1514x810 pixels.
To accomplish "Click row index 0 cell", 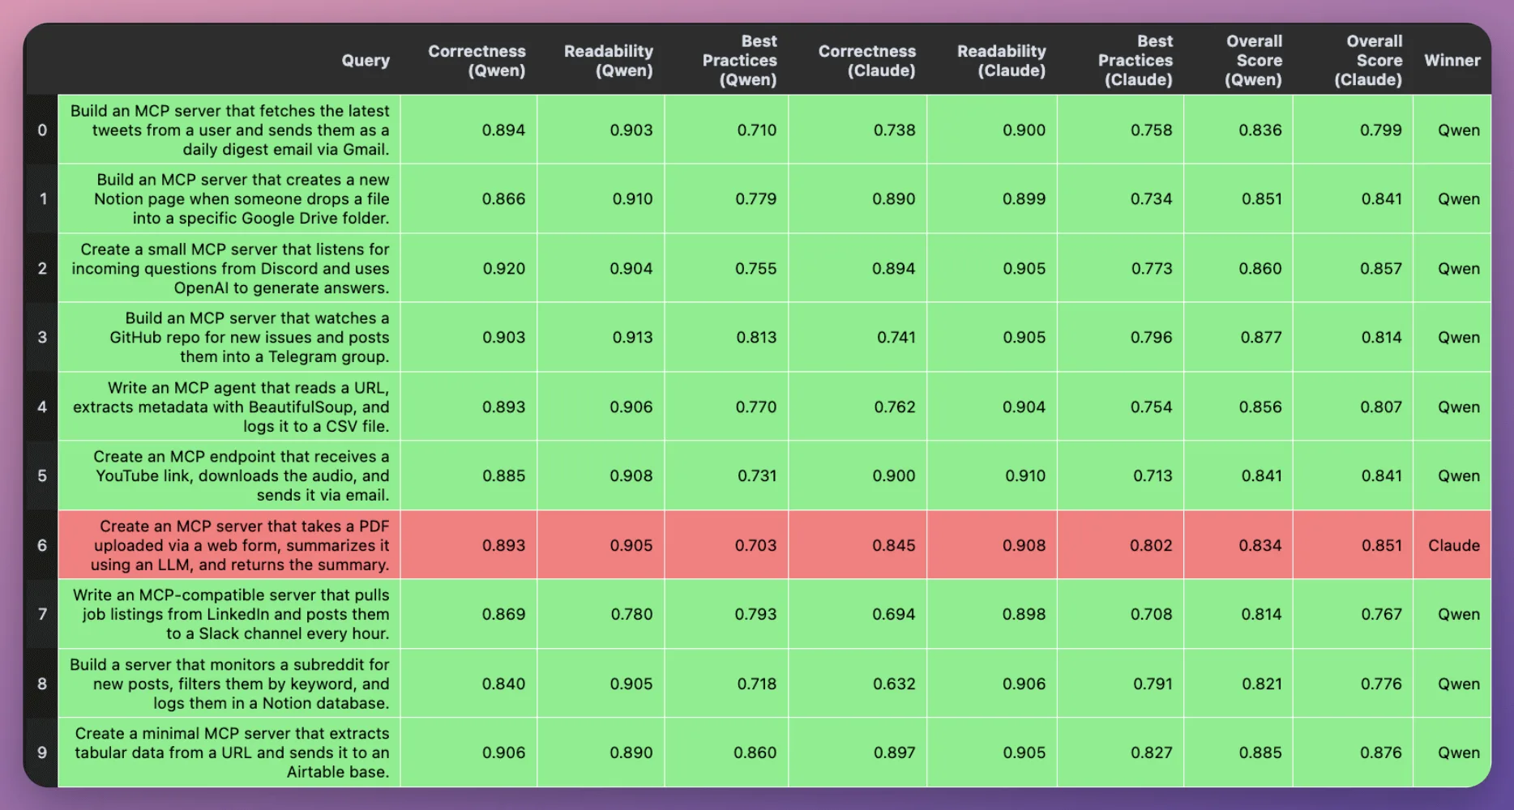I will pos(41,130).
